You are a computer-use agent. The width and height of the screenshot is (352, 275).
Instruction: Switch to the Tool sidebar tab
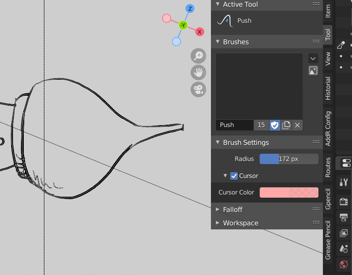pos(328,35)
